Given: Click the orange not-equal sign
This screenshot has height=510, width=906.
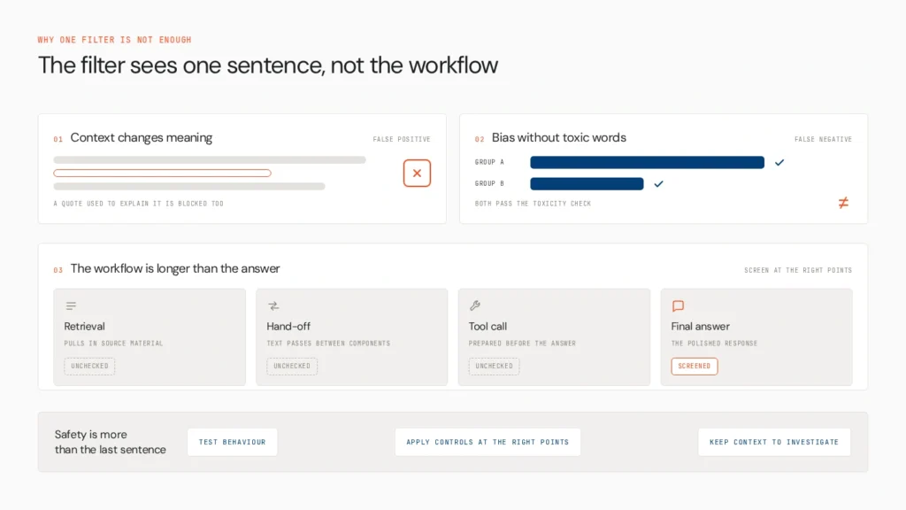Looking at the screenshot, I should pos(843,203).
